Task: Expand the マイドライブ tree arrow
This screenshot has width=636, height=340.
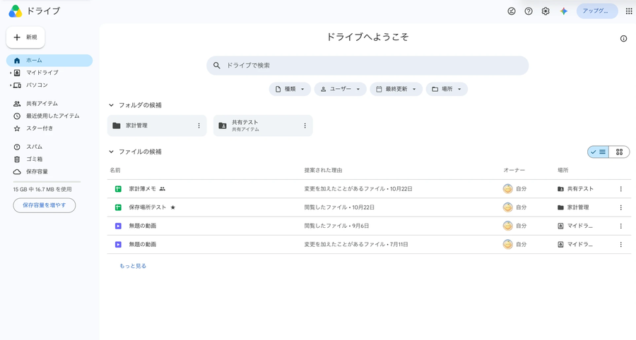Action: (x=11, y=73)
